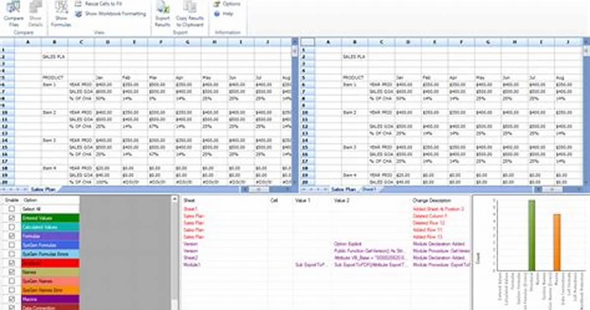The height and width of the screenshot is (310, 590).
Task: Click the Show Workbook Formatting icon
Action: pos(78,14)
